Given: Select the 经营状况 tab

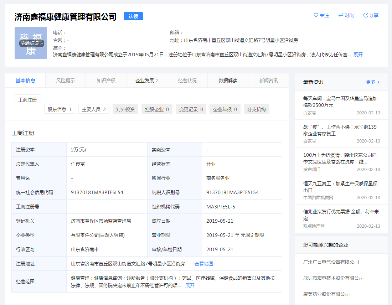Looking at the screenshot, I should (187, 81).
